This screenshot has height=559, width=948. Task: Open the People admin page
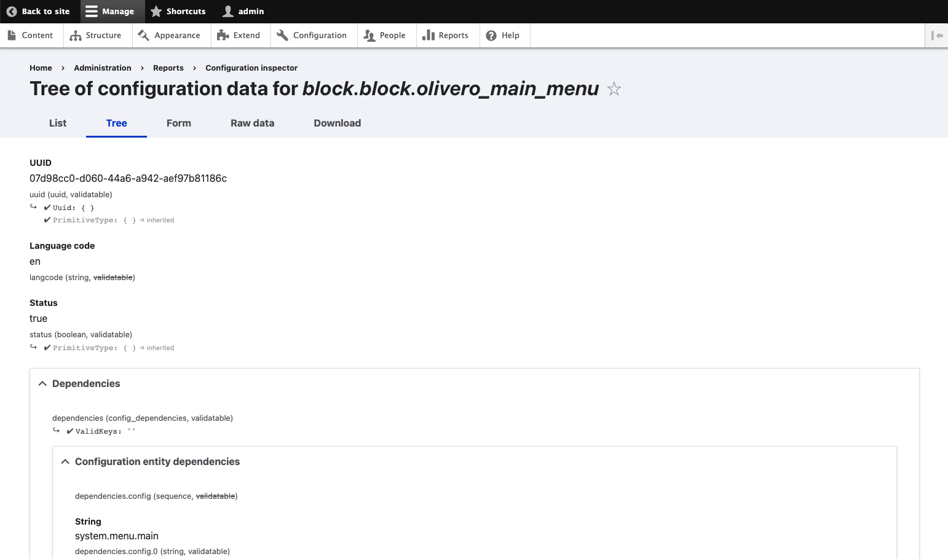click(385, 35)
